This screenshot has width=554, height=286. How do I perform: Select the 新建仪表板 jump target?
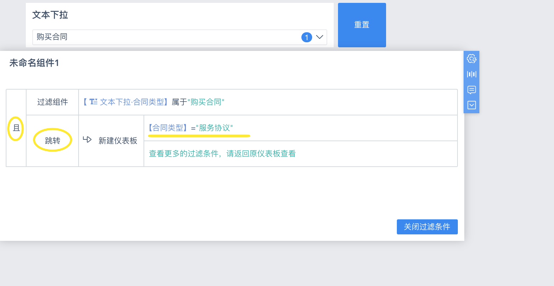point(118,141)
